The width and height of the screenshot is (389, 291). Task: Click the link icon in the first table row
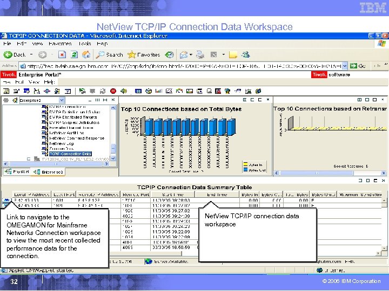coord(6,200)
